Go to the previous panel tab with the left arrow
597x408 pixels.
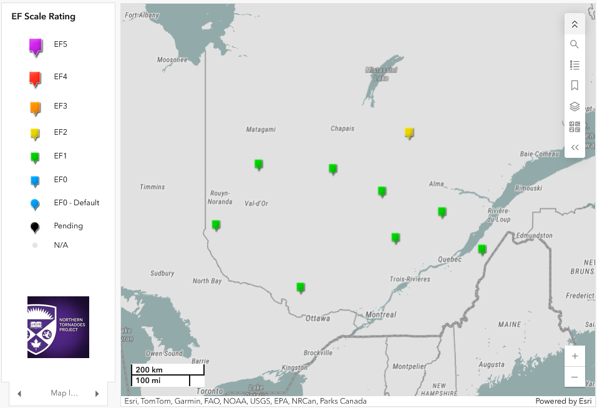tap(19, 394)
